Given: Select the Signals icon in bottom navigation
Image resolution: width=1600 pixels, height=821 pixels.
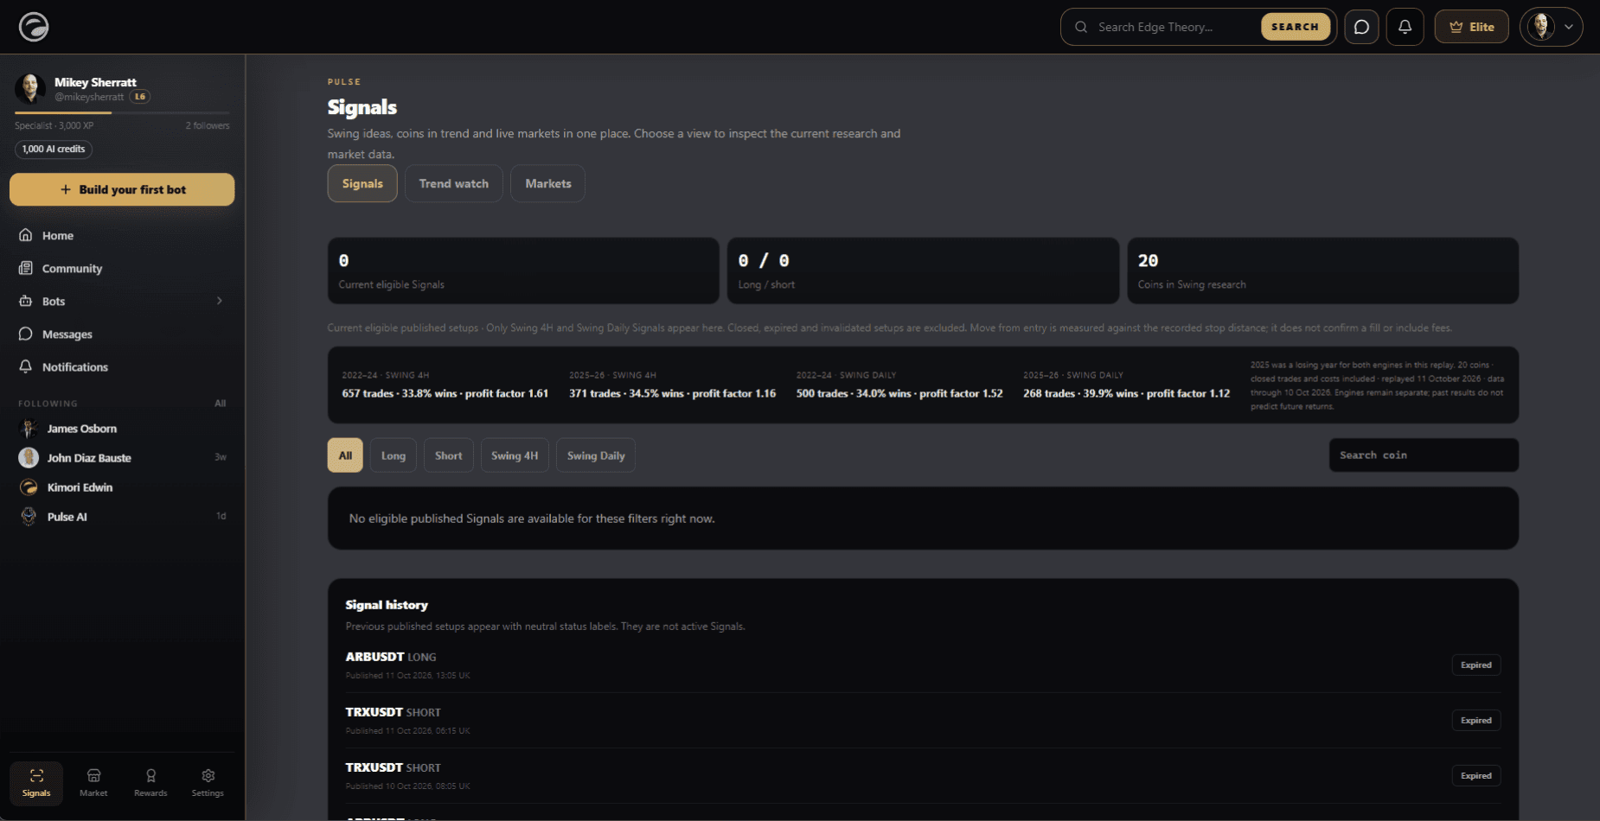Looking at the screenshot, I should (36, 783).
